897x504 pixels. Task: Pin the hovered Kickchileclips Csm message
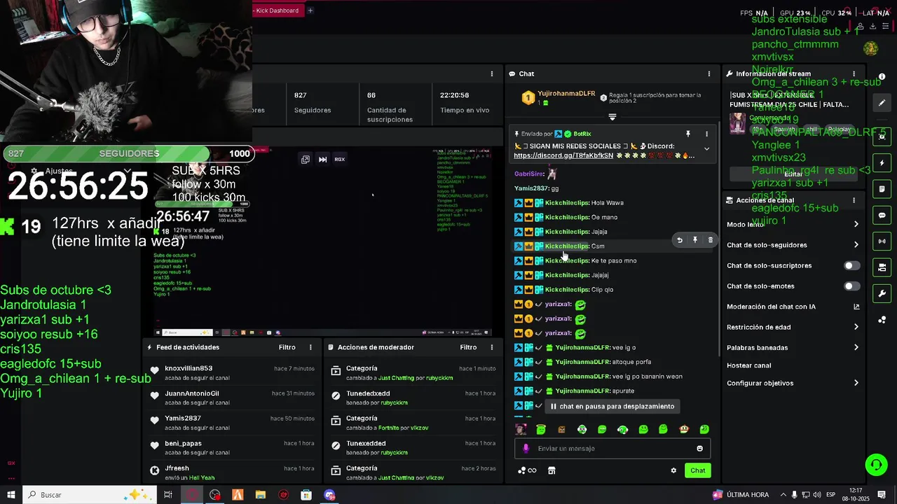point(694,240)
